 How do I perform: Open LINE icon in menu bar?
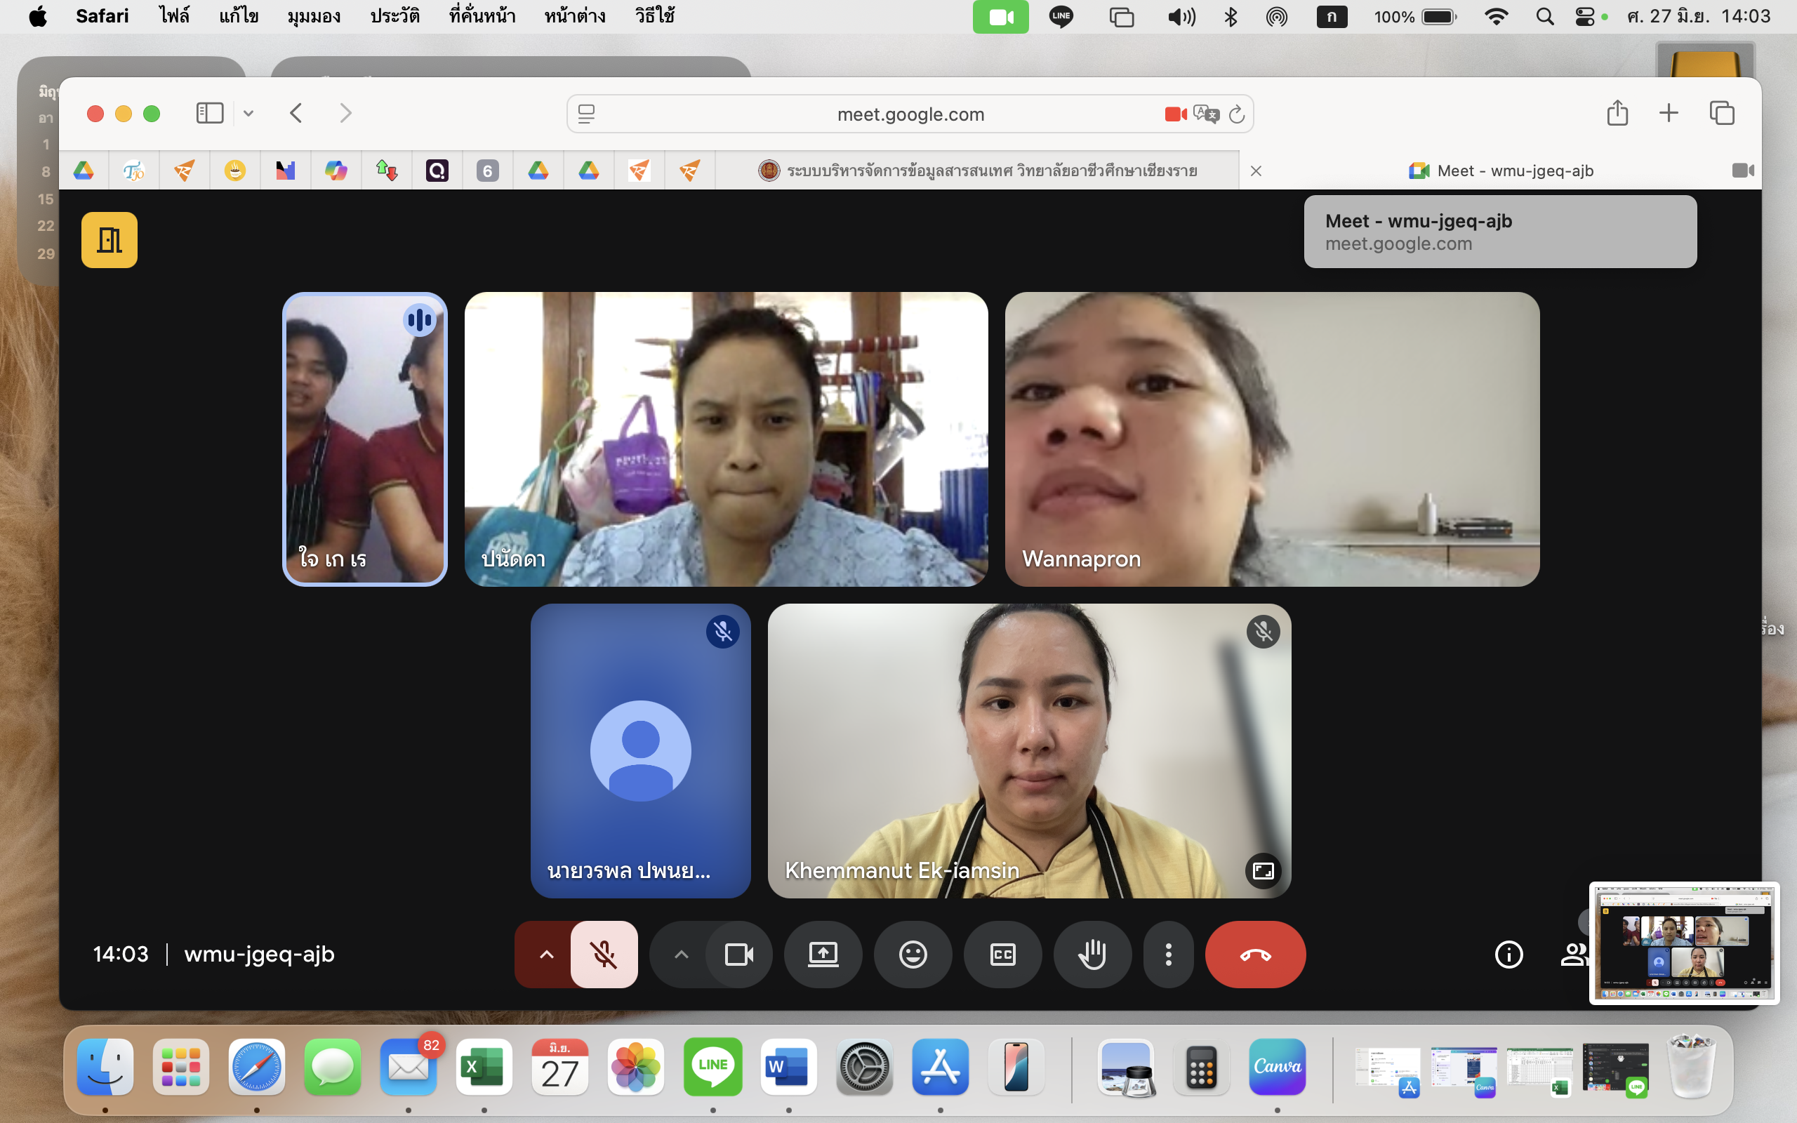[x=1061, y=16]
